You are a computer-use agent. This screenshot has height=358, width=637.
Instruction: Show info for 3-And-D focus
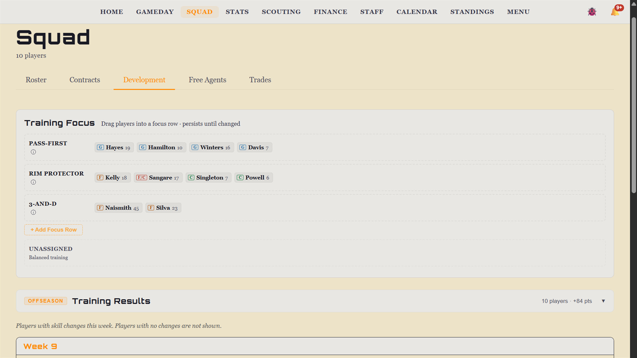[33, 212]
